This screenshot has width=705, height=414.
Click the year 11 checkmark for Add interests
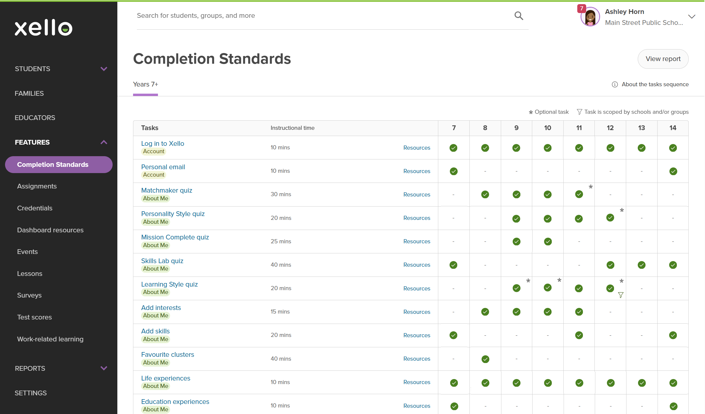click(579, 312)
